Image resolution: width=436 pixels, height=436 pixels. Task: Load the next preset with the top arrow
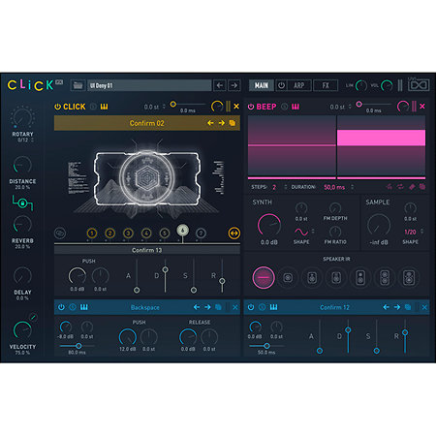(x=234, y=85)
